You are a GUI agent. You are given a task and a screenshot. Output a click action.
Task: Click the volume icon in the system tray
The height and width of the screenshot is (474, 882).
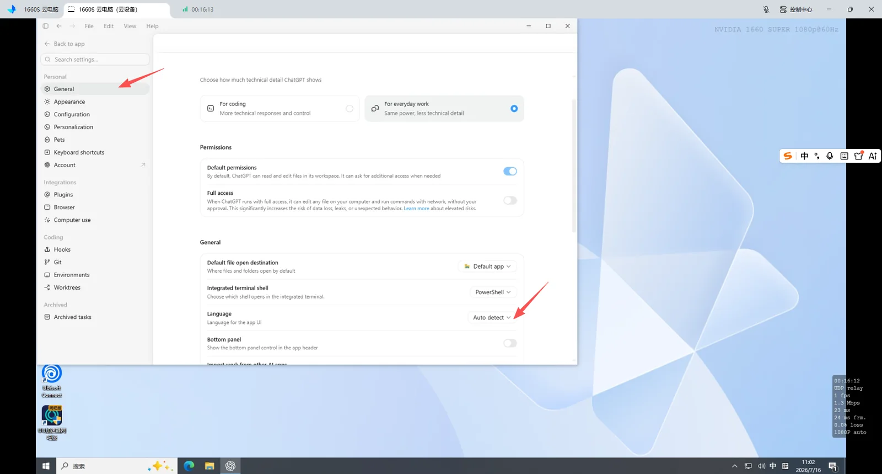click(x=761, y=466)
